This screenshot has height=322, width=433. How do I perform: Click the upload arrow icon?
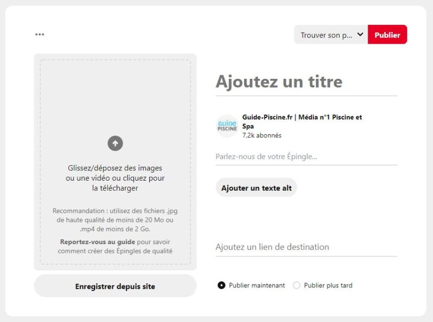[115, 143]
